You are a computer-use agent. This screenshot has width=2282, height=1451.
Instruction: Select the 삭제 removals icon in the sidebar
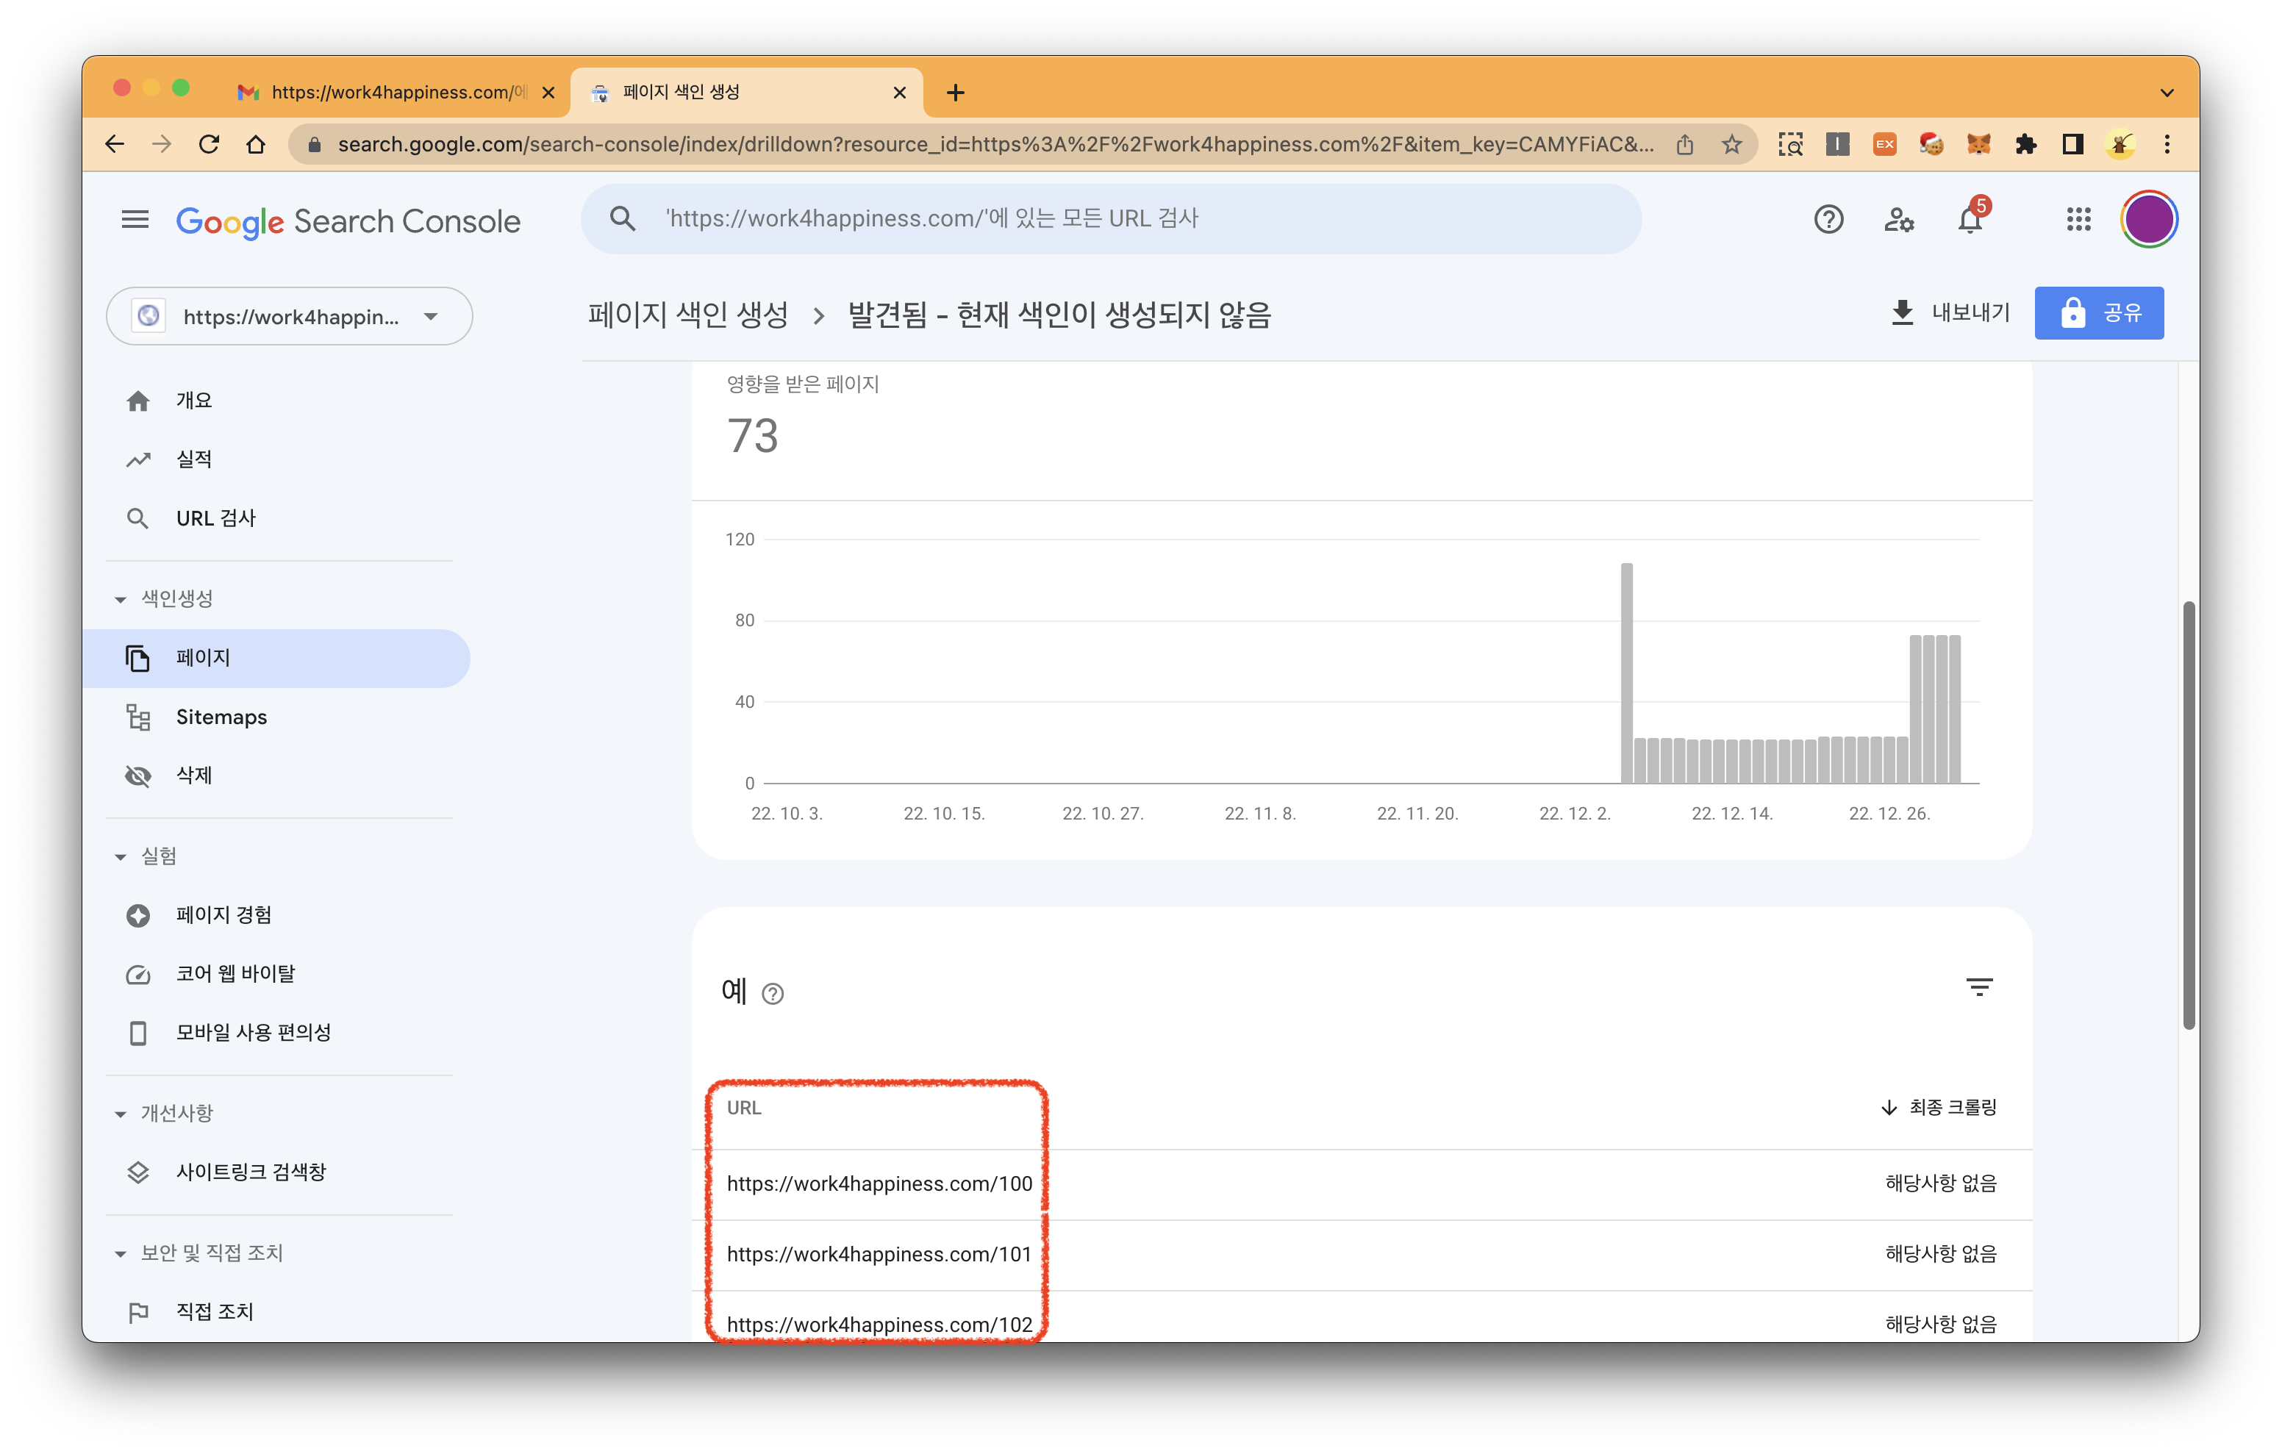[138, 775]
